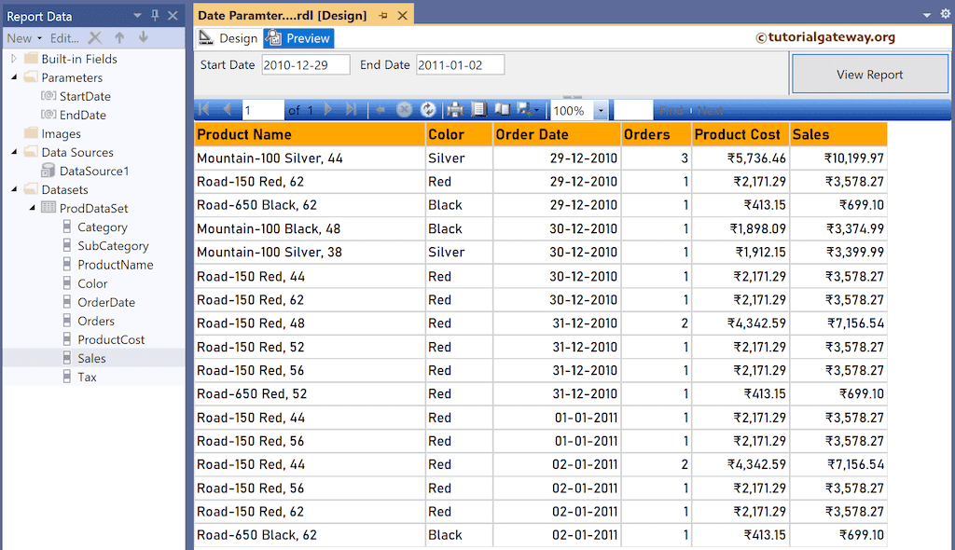Select the Print icon in the report toolbar

454,109
